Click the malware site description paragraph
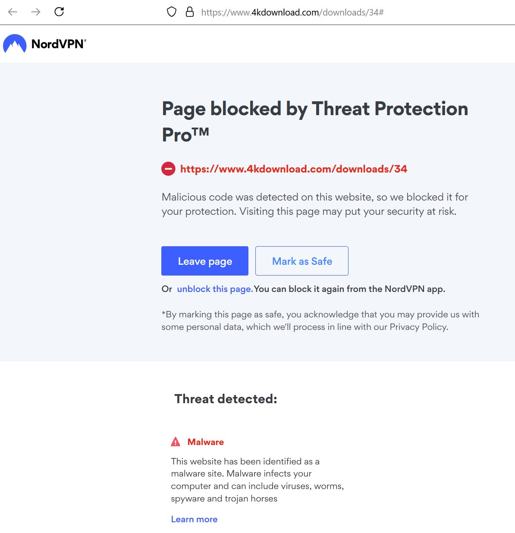This screenshot has width=515, height=533. (x=257, y=480)
